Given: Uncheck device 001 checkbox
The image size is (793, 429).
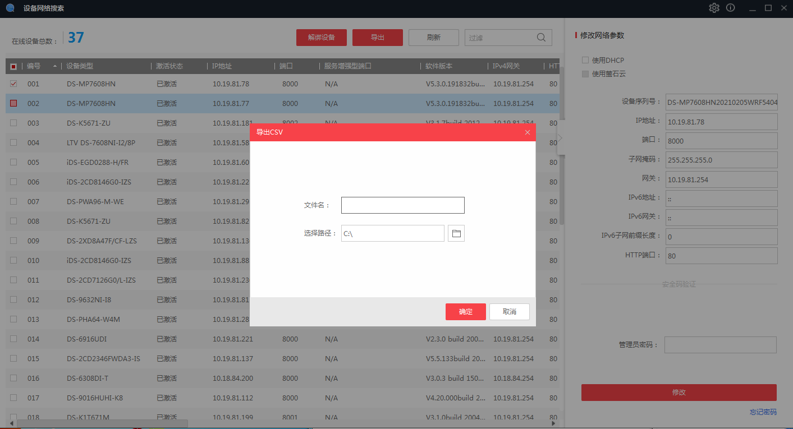Looking at the screenshot, I should [13, 84].
